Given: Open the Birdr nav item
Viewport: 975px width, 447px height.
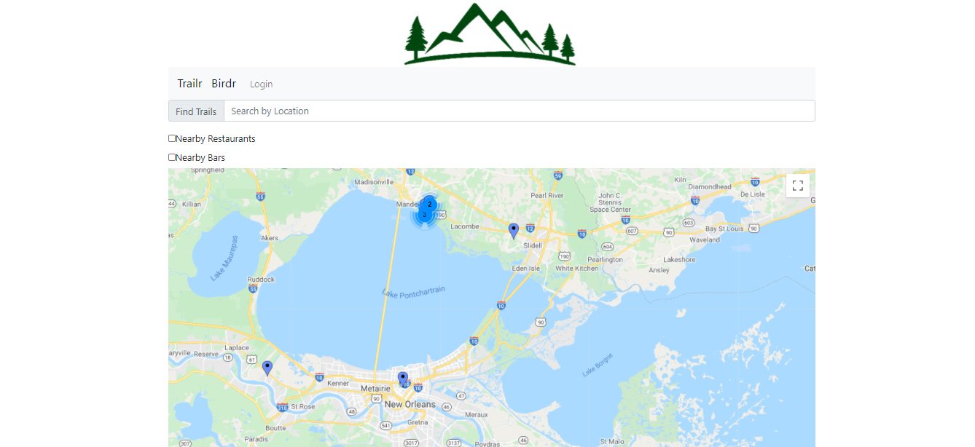Looking at the screenshot, I should click(224, 84).
